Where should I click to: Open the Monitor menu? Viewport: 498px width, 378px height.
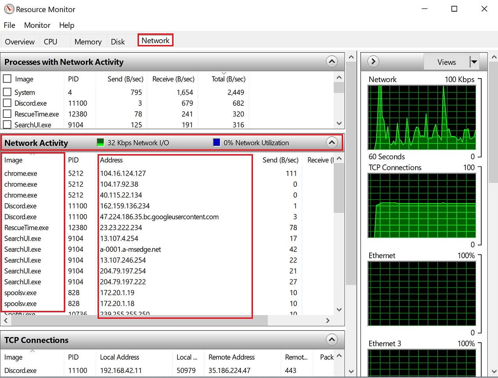(37, 25)
